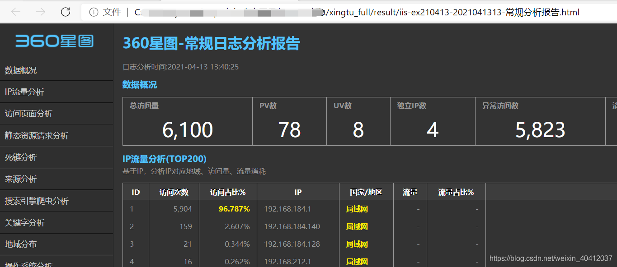Open 静态资源请求分析 in the sidebar
The height and width of the screenshot is (267, 617).
pyautogui.click(x=57, y=136)
